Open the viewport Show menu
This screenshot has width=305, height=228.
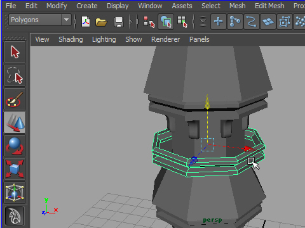pyautogui.click(x=133, y=39)
